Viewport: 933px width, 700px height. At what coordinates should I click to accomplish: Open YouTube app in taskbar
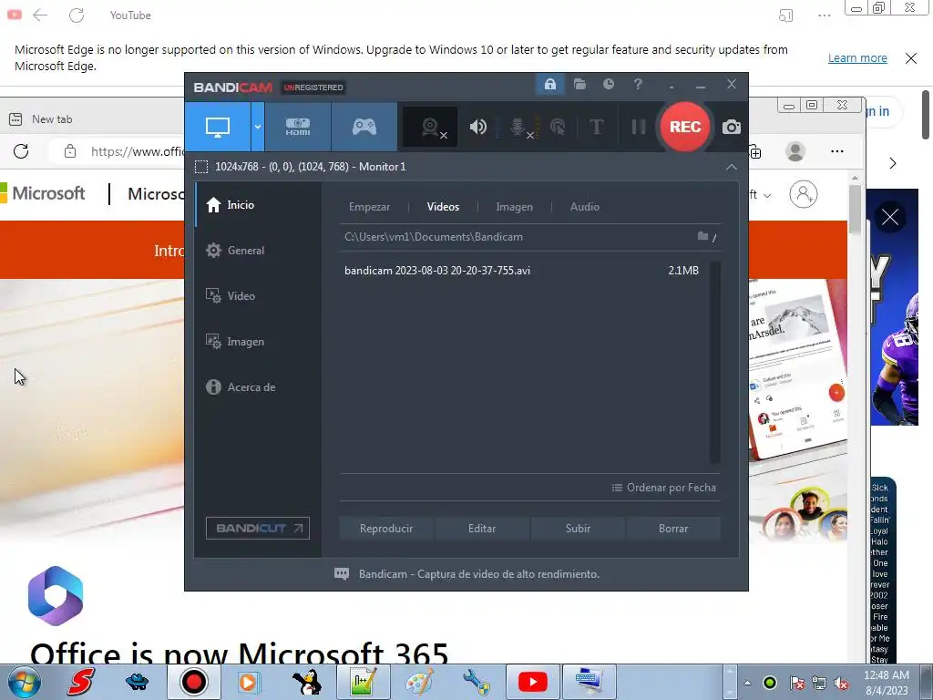coord(532,682)
